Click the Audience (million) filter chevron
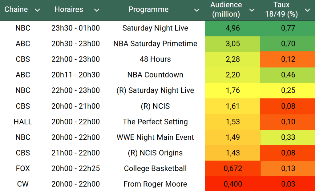Image resolution: width=315 pixels, height=191 pixels. (x=252, y=10)
